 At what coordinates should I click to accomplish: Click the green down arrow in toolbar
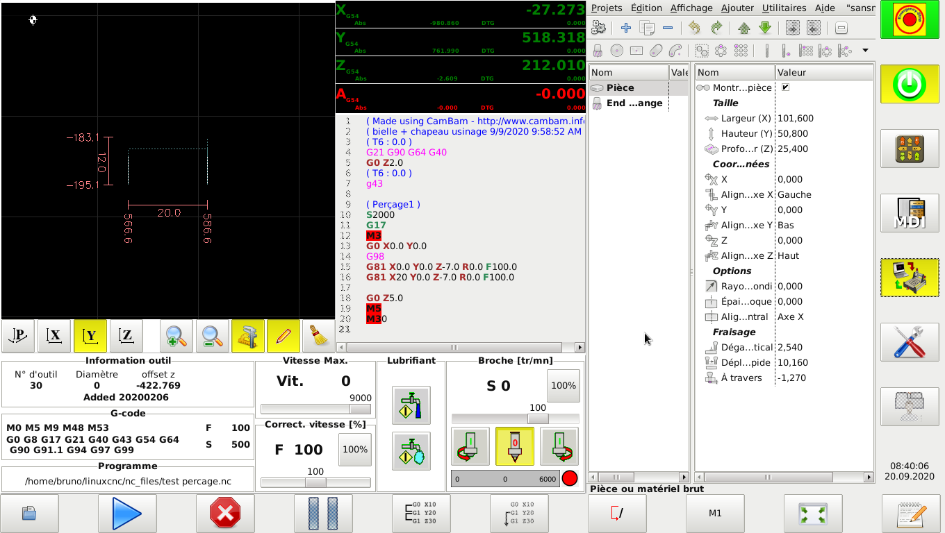pos(765,28)
